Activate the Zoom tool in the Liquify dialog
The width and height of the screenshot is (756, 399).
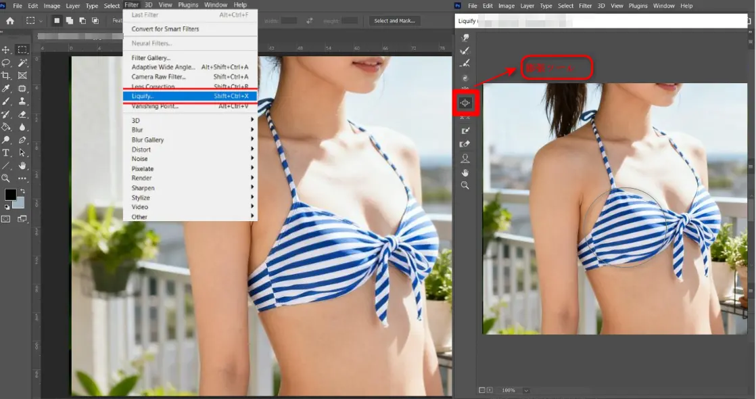465,186
